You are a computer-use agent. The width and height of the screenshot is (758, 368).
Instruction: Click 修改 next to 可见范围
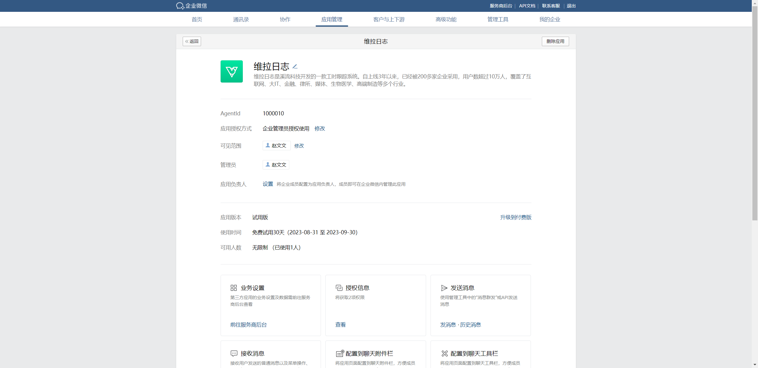(x=299, y=146)
